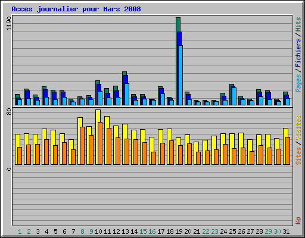Click day label '17' on the x-axis
This screenshot has width=305, height=238.
(161, 231)
